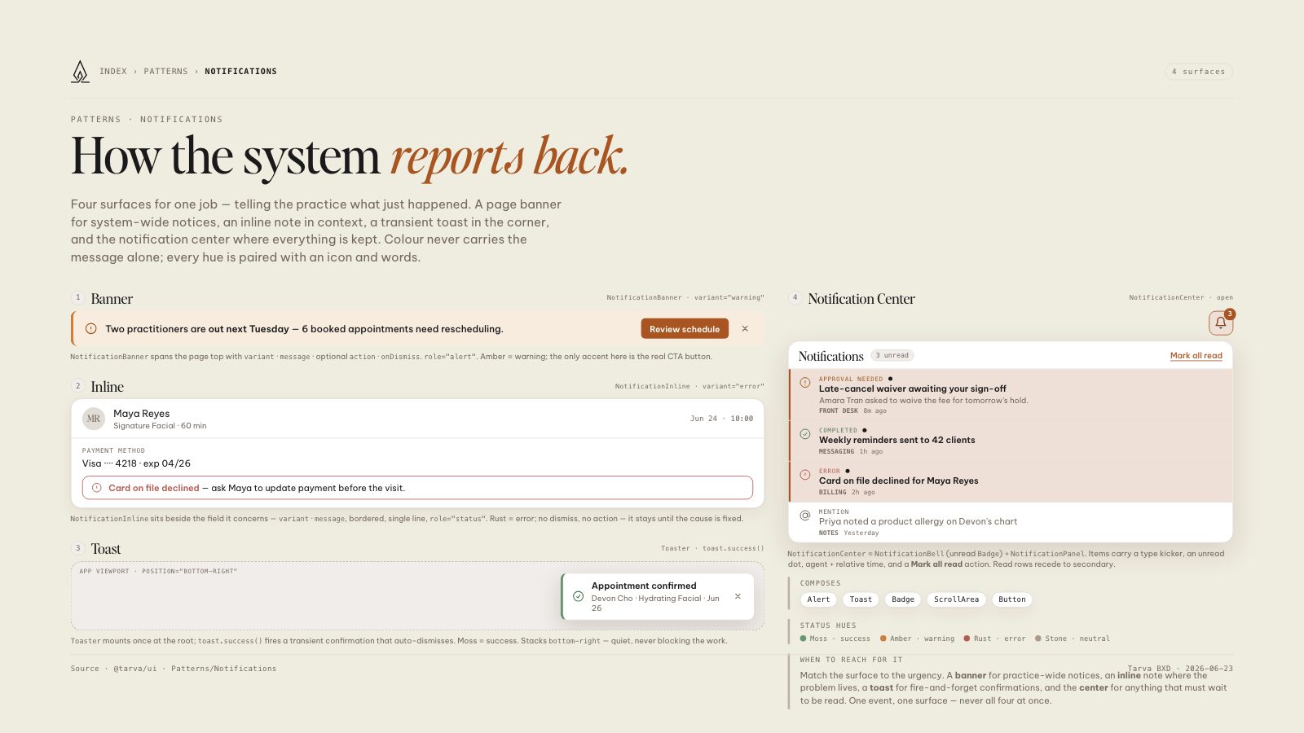Open Priya noted a product allergy notification
The height and width of the screenshot is (733, 1304).
(x=1011, y=522)
